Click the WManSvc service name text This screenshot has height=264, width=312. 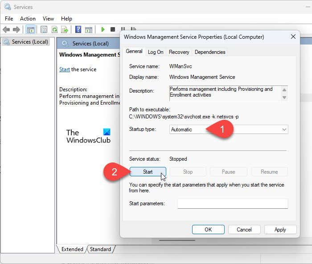tap(181, 66)
